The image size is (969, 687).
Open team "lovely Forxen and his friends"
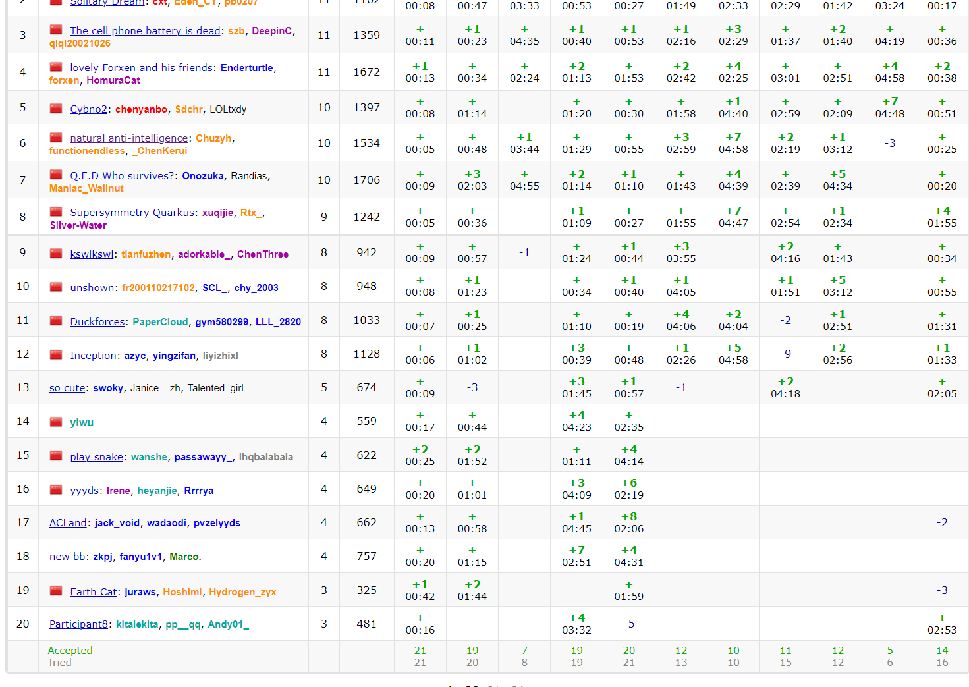coord(141,67)
